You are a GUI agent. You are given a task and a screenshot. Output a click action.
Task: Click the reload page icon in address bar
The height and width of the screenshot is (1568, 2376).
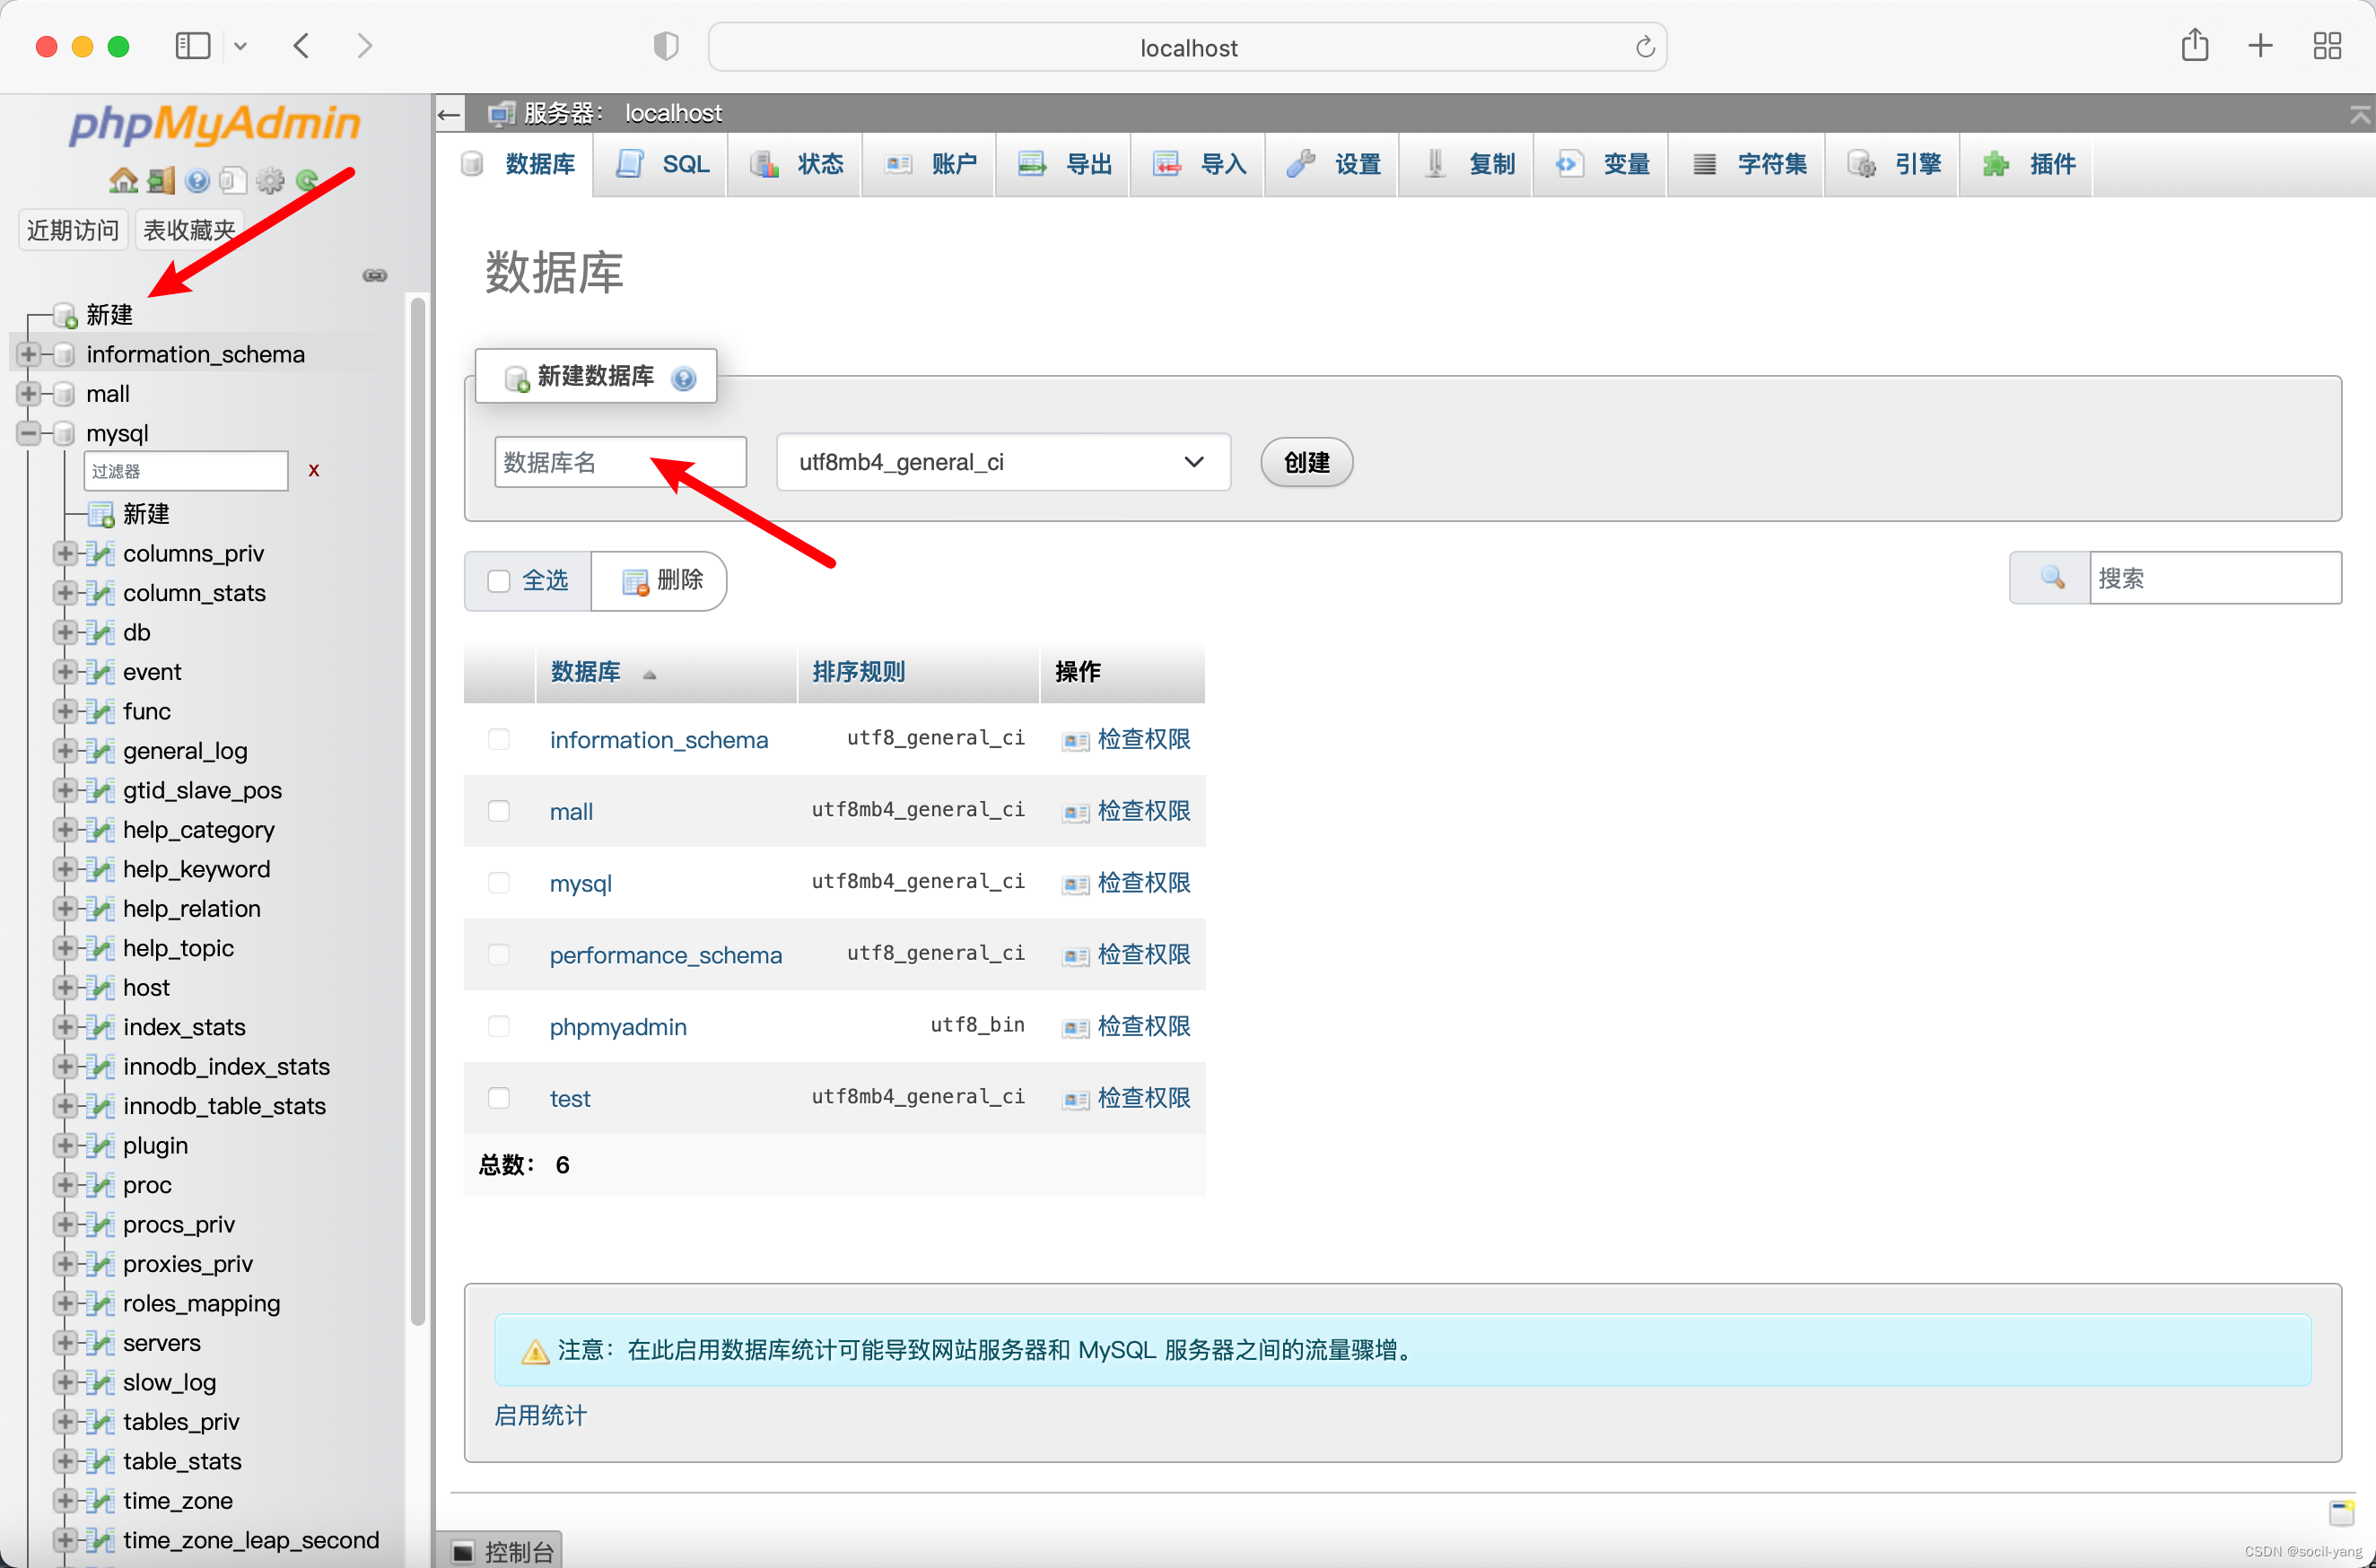tap(1644, 47)
